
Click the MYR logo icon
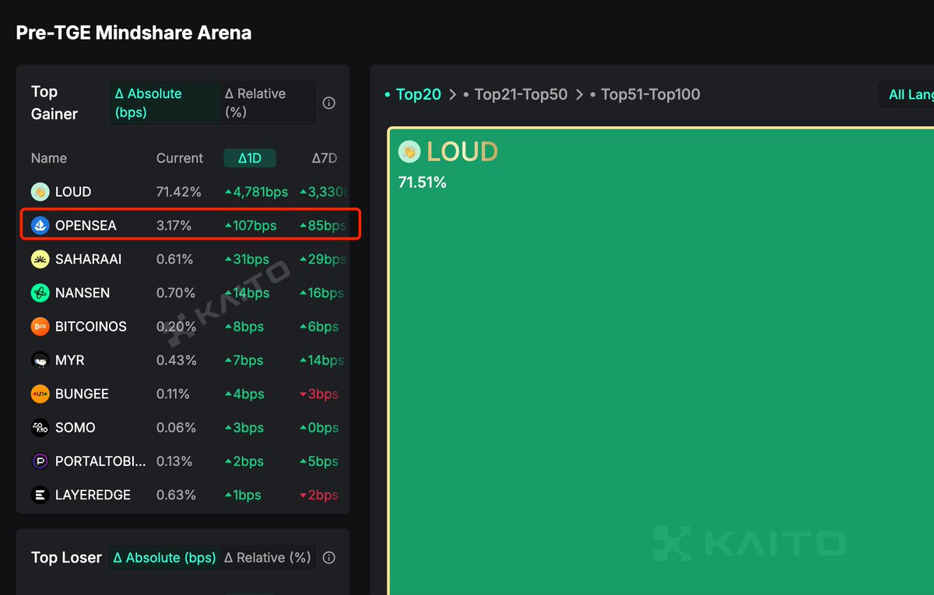(x=40, y=361)
